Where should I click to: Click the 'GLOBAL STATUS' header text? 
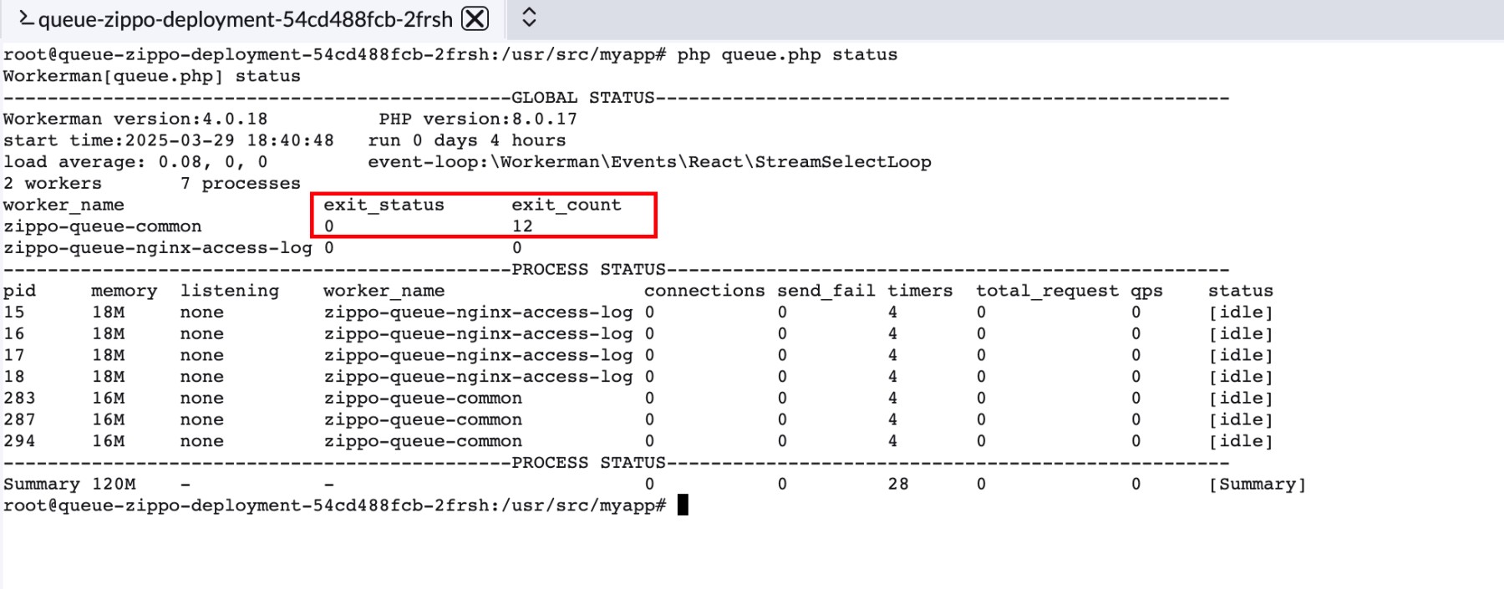[582, 98]
